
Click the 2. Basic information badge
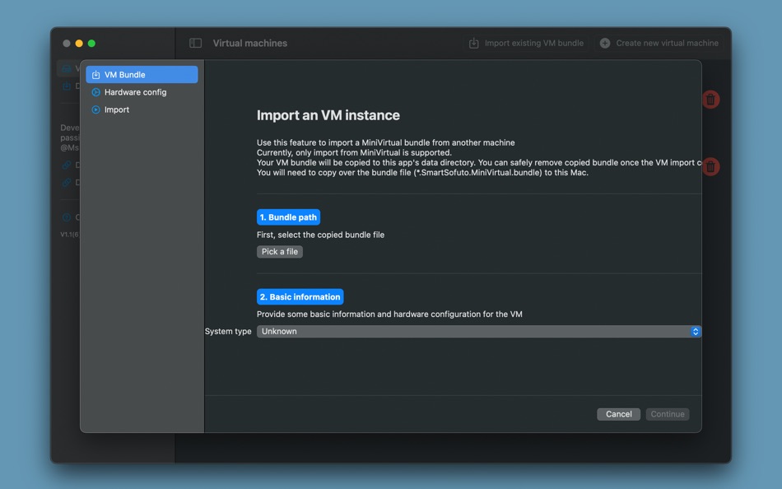(300, 297)
